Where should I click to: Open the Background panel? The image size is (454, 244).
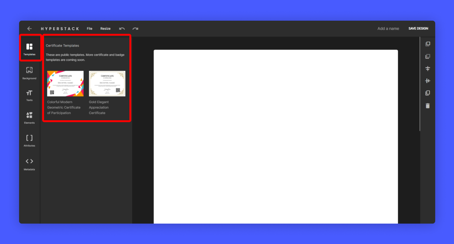click(x=29, y=73)
